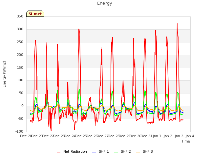
Task: Toggle SHF 1 legend entry
Action: [x=100, y=151]
